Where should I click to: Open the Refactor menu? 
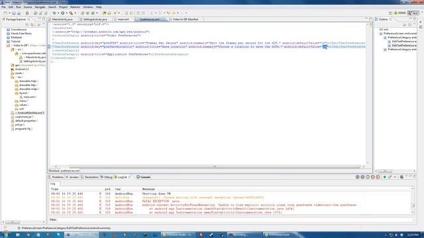click(75, 7)
